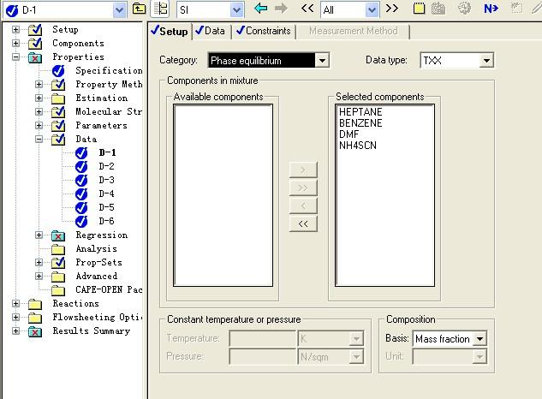Select Molecular Structure in tree

[109, 111]
